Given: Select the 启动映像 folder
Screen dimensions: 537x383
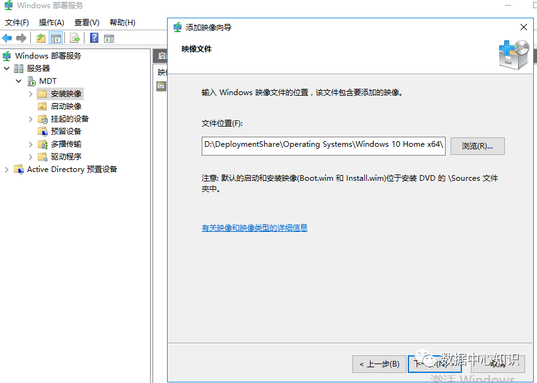Looking at the screenshot, I should click(x=66, y=106).
